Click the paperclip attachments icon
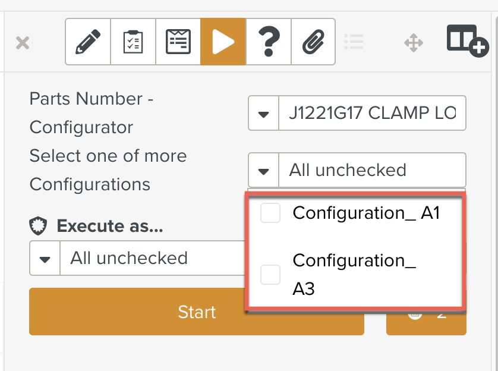The height and width of the screenshot is (371, 498). click(x=313, y=42)
